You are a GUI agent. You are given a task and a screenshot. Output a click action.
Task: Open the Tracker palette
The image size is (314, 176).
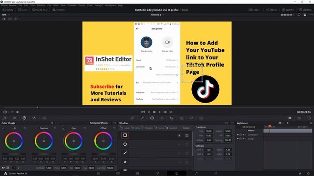(162, 118)
